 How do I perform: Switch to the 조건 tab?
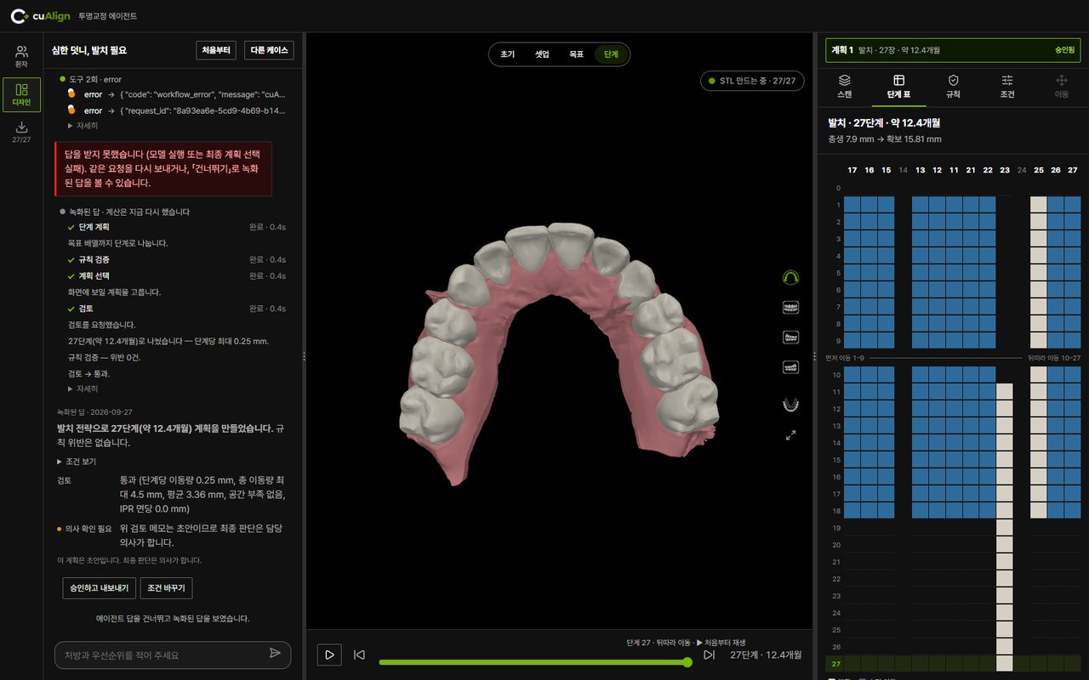(x=1007, y=86)
